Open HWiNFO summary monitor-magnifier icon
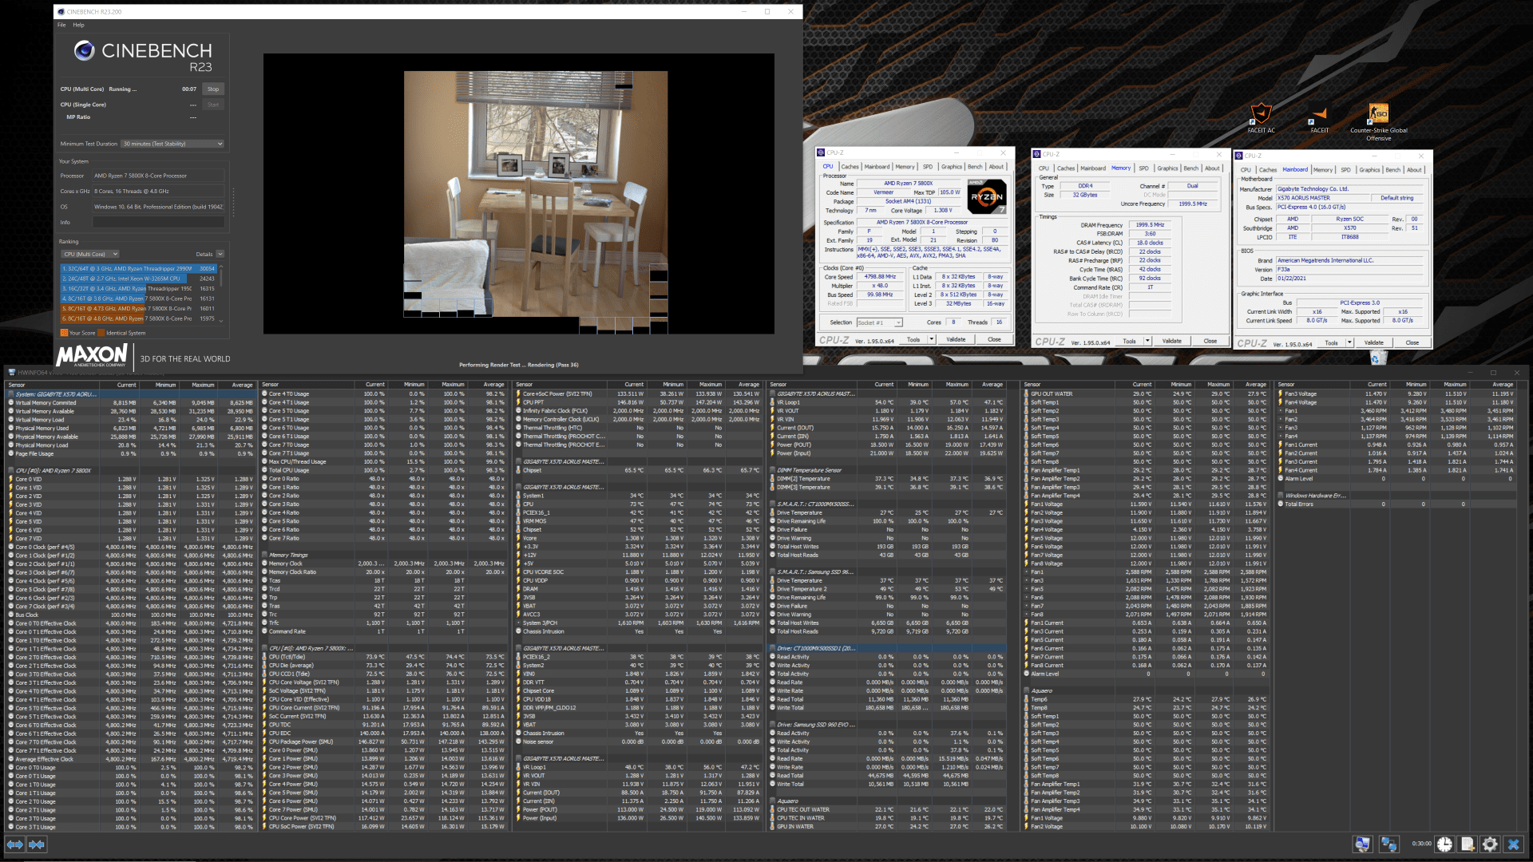 1363,844
